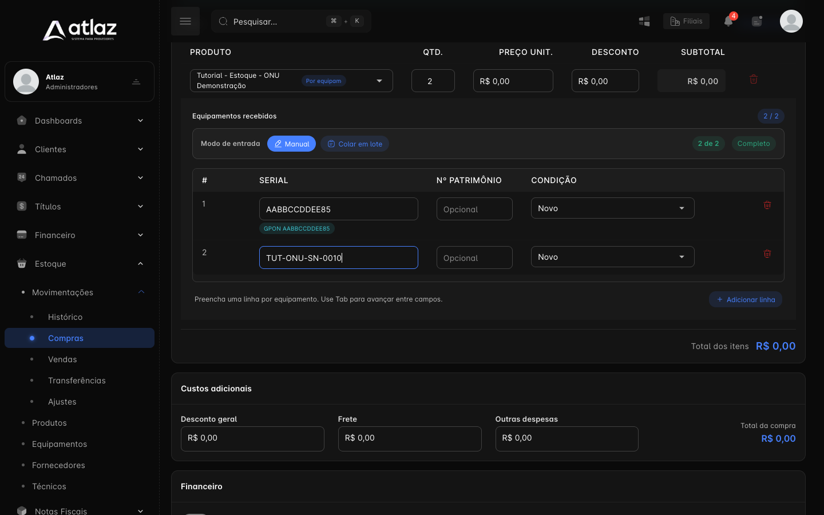Click the Frete field
The image size is (824, 515).
410,439
